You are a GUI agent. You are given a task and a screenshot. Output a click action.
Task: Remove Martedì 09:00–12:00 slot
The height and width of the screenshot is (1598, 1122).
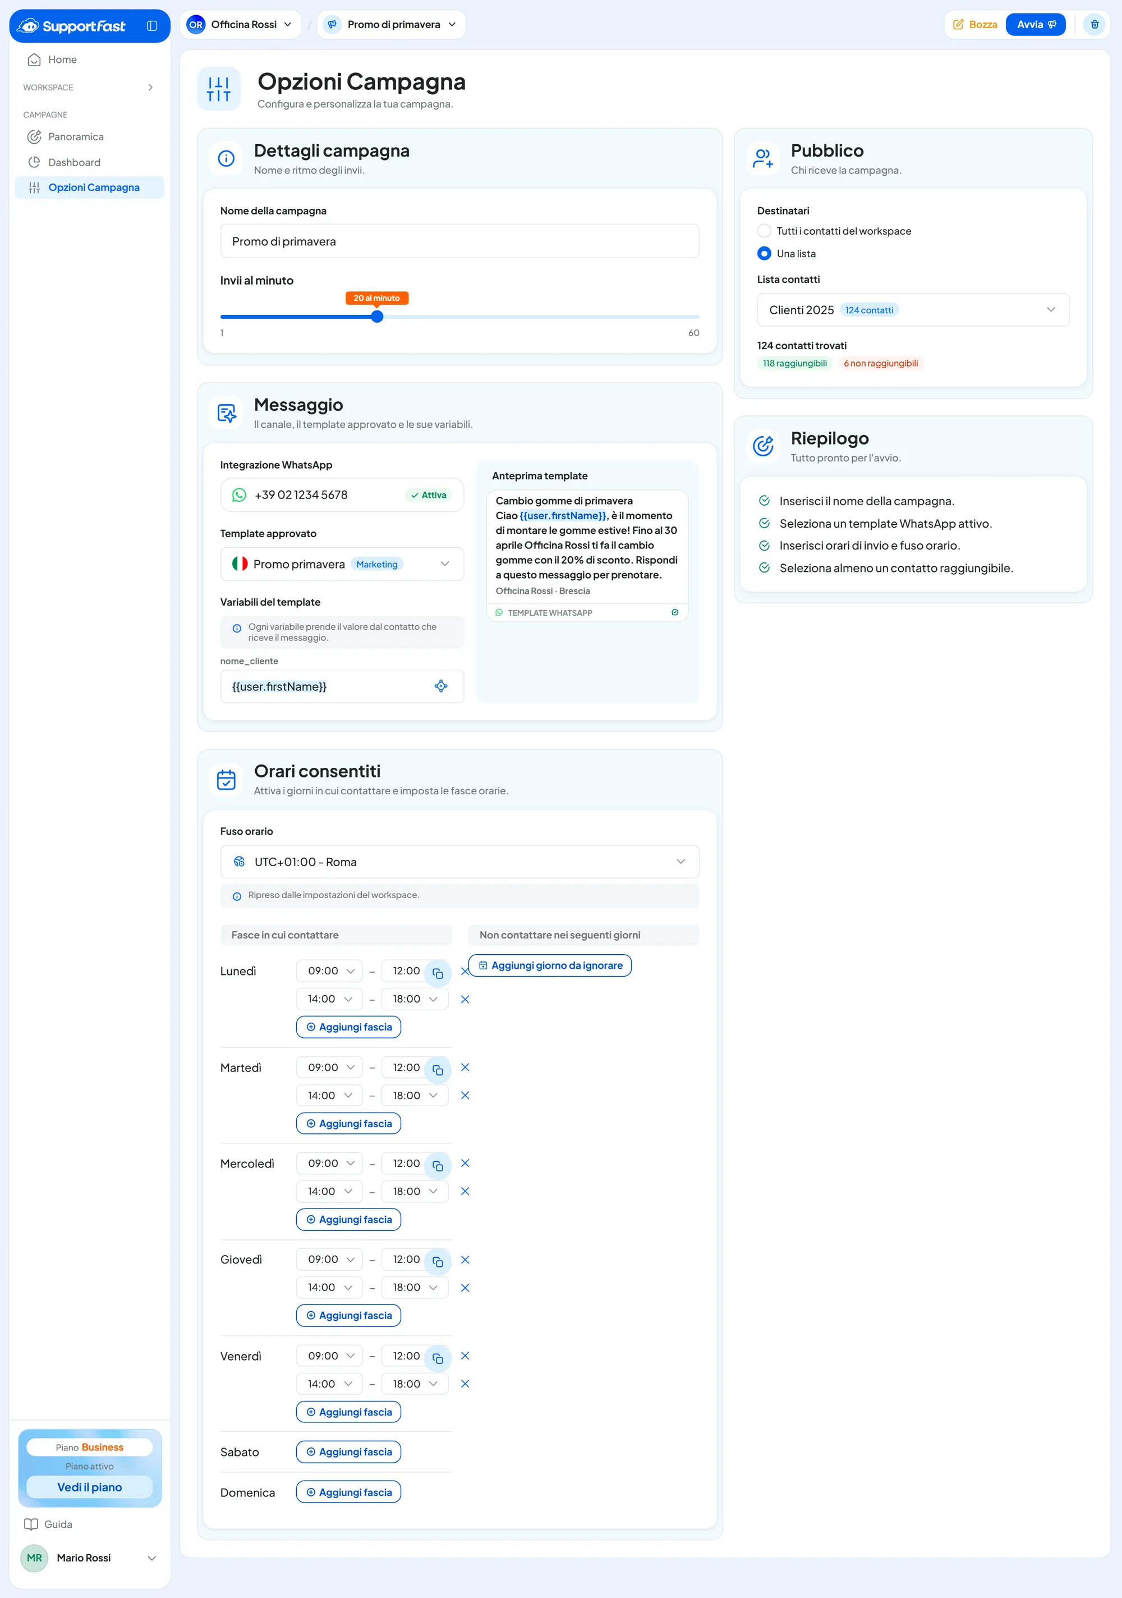(466, 1067)
